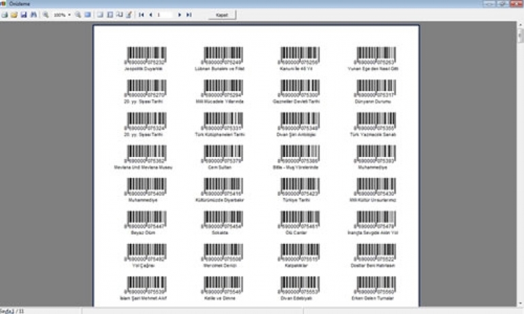The width and height of the screenshot is (524, 314).
Task: Click the Kapat button to close preview
Action: coord(223,15)
